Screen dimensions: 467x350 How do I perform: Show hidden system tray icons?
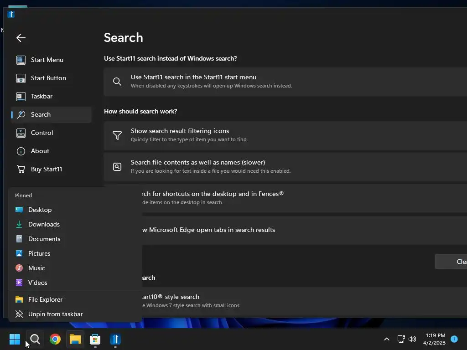point(387,339)
